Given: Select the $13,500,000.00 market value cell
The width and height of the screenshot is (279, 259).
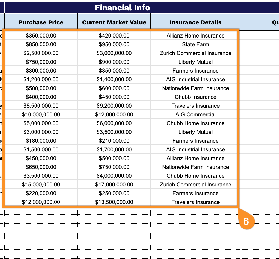Looking at the screenshot, I should tap(114, 202).
